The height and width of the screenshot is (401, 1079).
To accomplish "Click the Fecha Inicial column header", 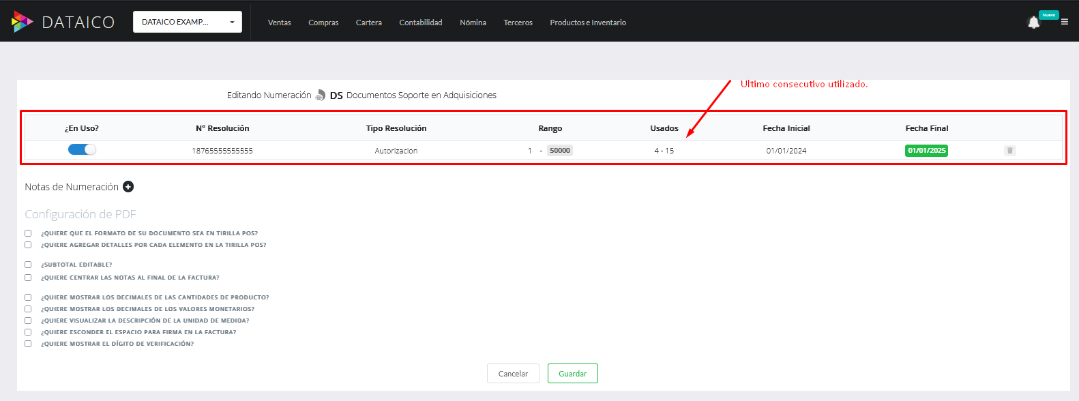I will pos(786,128).
